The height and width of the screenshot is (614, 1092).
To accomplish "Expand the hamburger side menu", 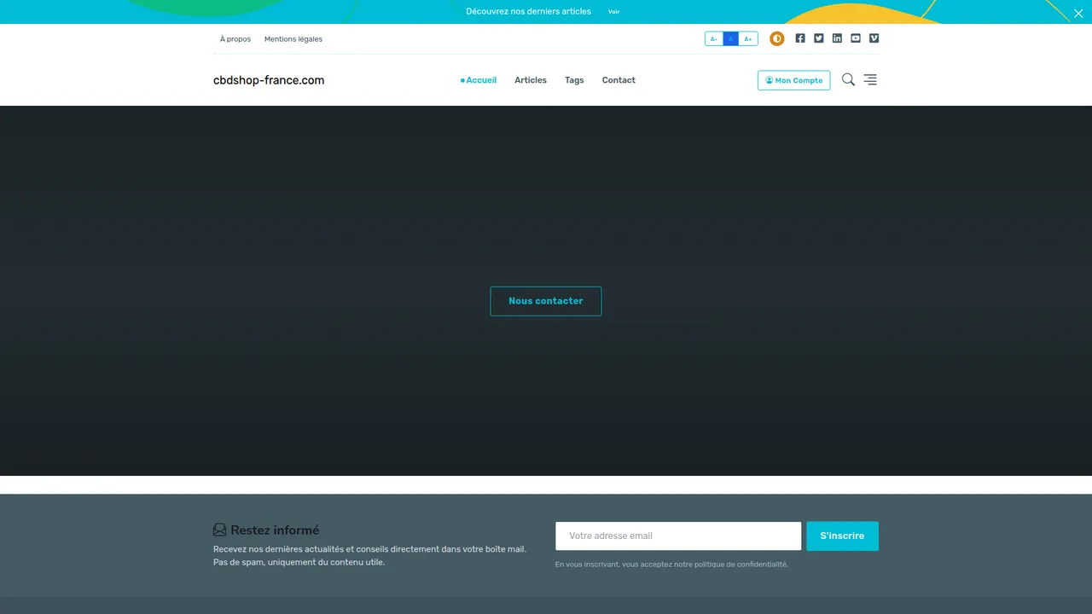I will click(x=870, y=79).
